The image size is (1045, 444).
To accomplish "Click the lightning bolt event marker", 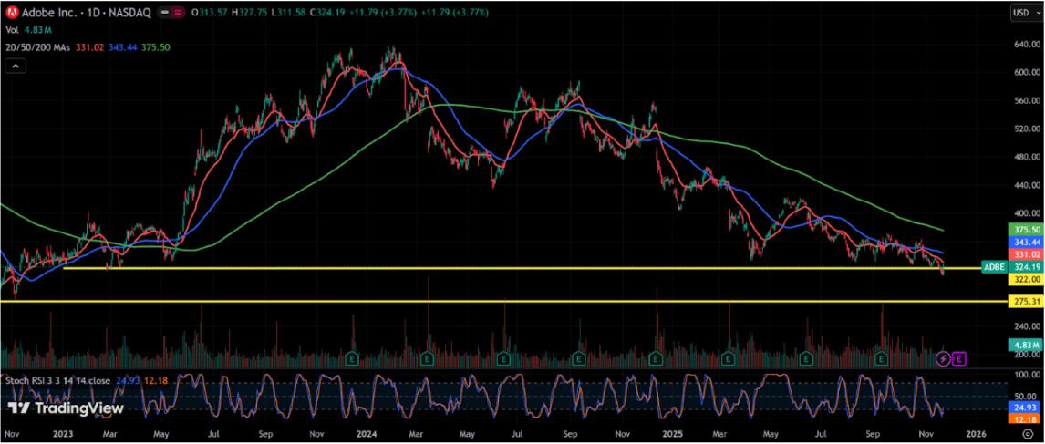I will [945, 359].
